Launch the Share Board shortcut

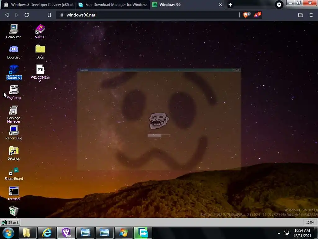click(14, 173)
